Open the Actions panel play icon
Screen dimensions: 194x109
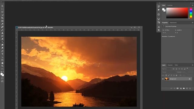[159, 10]
